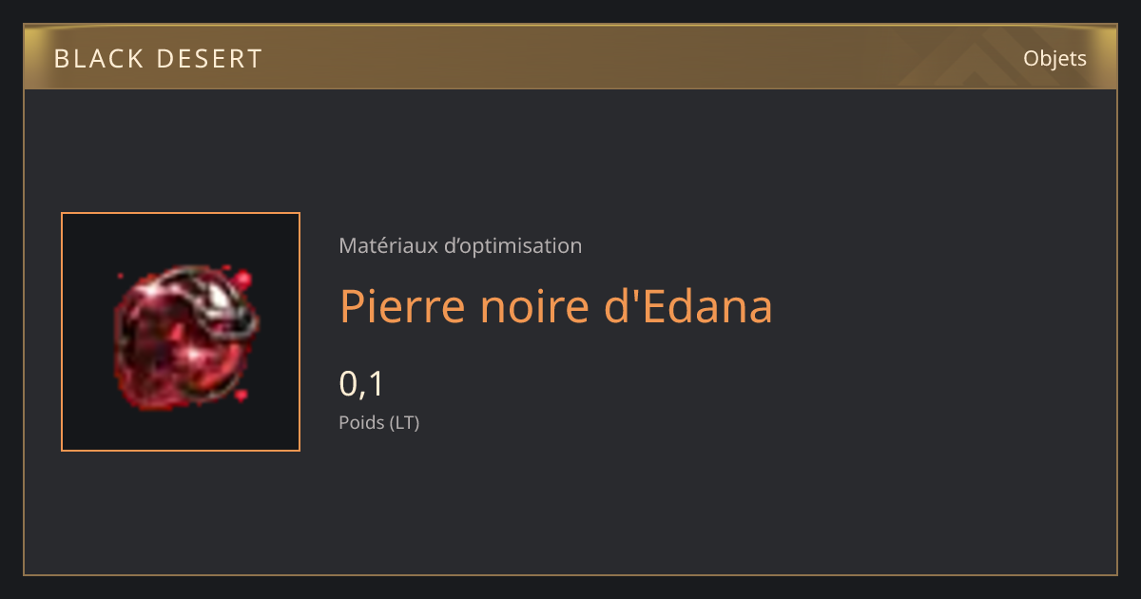
Task: Click the red droplet beside the stone's top
Action: click(243, 280)
